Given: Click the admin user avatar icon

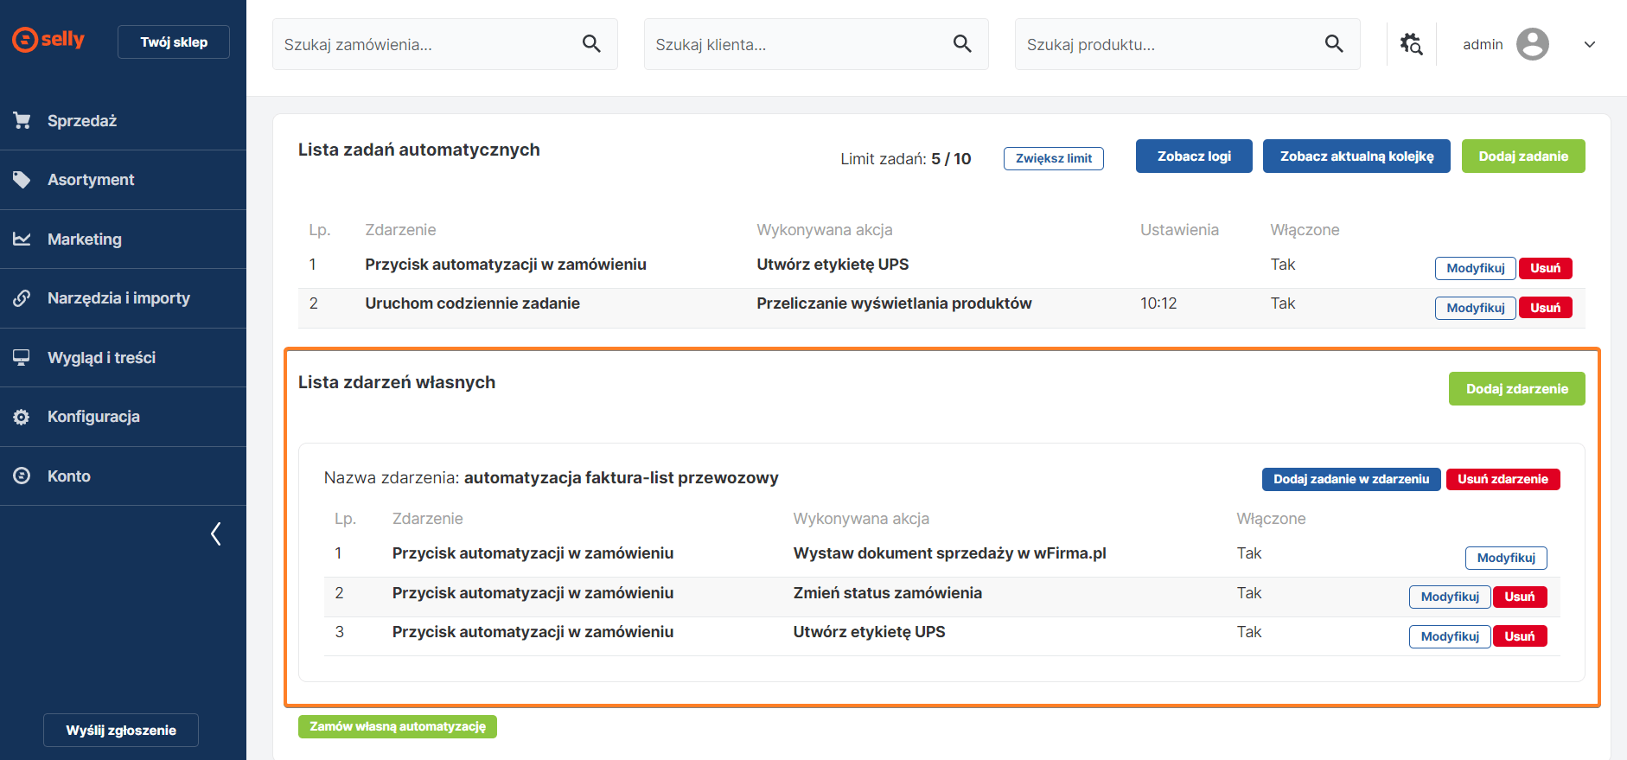Looking at the screenshot, I should [x=1532, y=44].
